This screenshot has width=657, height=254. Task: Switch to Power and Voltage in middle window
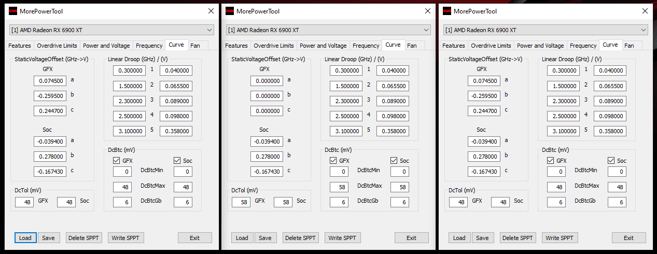click(x=323, y=46)
